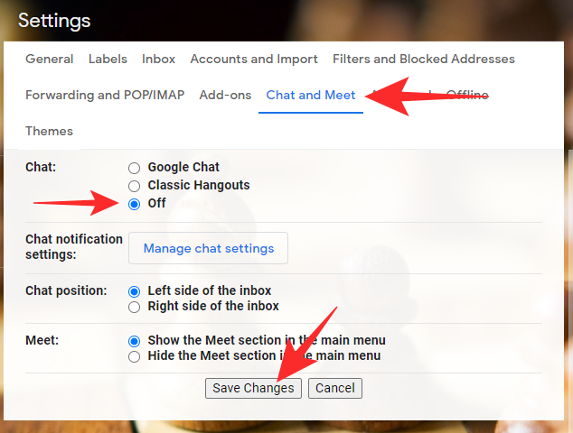Open Filters and Blocked Addresses tab
The width and height of the screenshot is (573, 433).
[423, 60]
